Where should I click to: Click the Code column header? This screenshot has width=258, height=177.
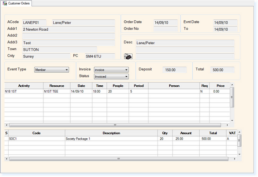point(37,133)
